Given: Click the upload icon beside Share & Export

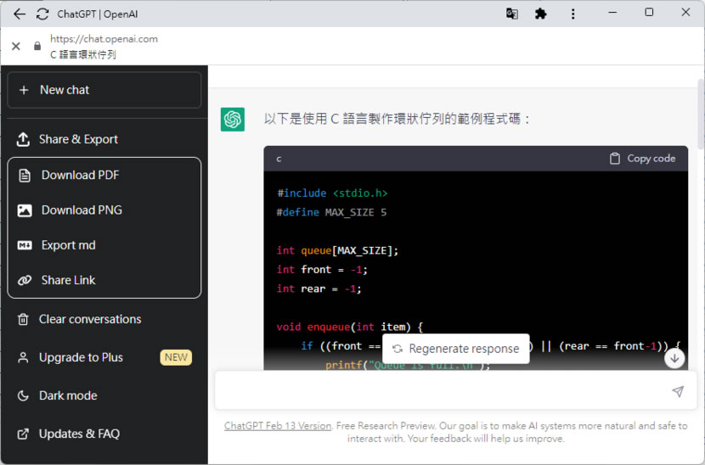Looking at the screenshot, I should tap(23, 139).
